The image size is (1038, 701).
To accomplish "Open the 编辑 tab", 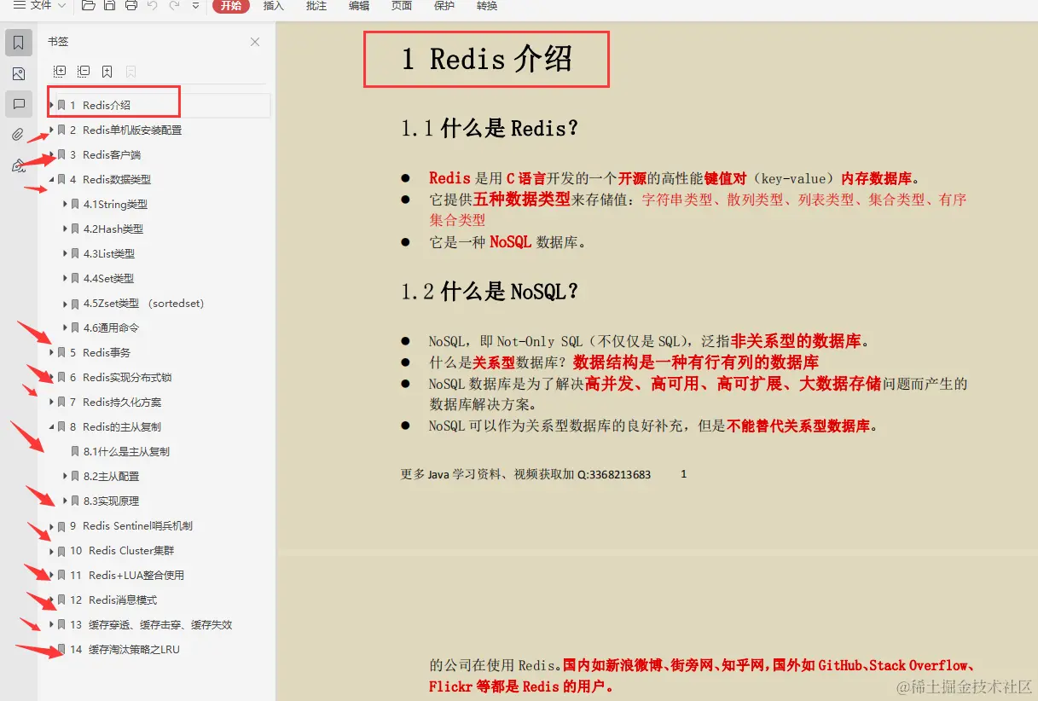I will point(359,6).
